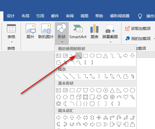Choose quad arrow in 箭头总汇

coord(99,118)
